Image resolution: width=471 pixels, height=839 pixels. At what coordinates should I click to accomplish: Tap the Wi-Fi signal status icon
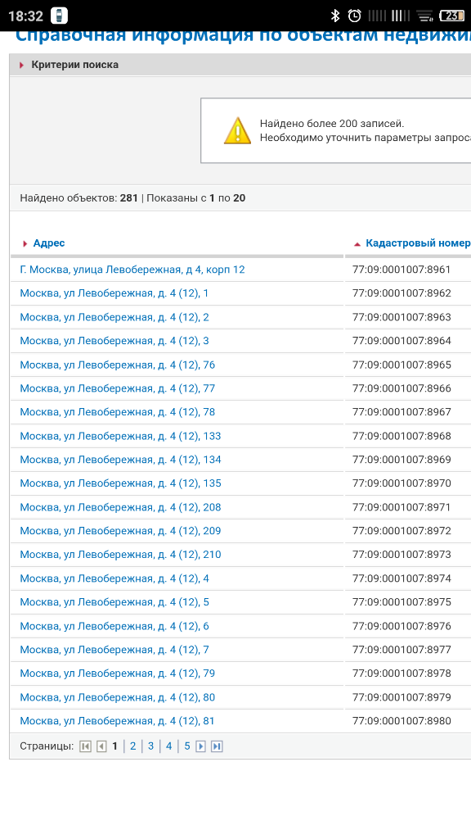point(424,16)
